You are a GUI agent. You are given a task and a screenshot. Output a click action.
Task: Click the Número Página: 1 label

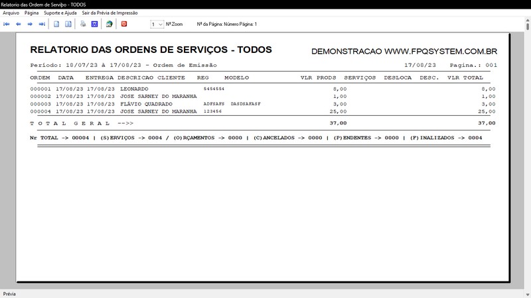pyautogui.click(x=240, y=25)
